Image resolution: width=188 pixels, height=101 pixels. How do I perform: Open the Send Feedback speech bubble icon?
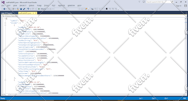pos(144,2)
